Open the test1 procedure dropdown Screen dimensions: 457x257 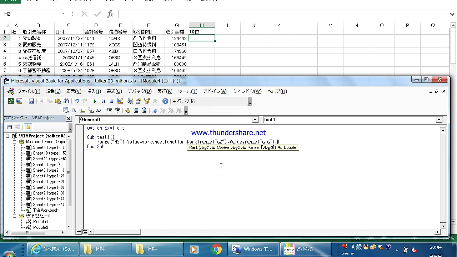[x=439, y=120]
